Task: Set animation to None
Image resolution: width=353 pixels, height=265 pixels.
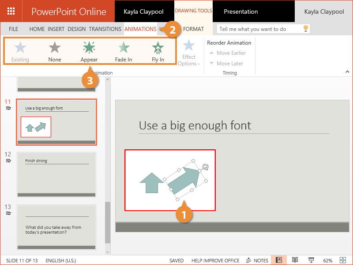Action: (x=55, y=51)
